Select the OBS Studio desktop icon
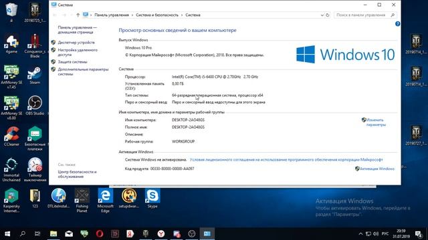This screenshot has height=240, width=428. (35, 106)
